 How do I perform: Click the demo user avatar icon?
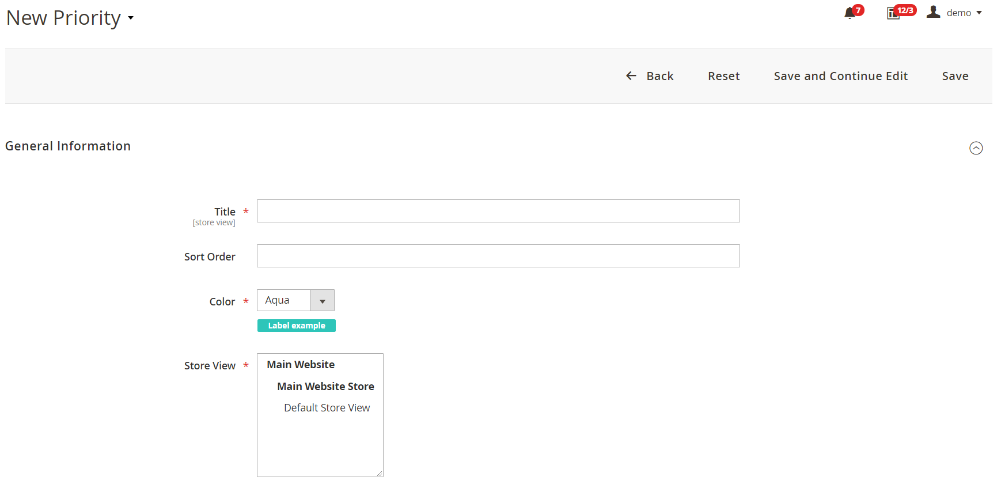pyautogui.click(x=933, y=12)
